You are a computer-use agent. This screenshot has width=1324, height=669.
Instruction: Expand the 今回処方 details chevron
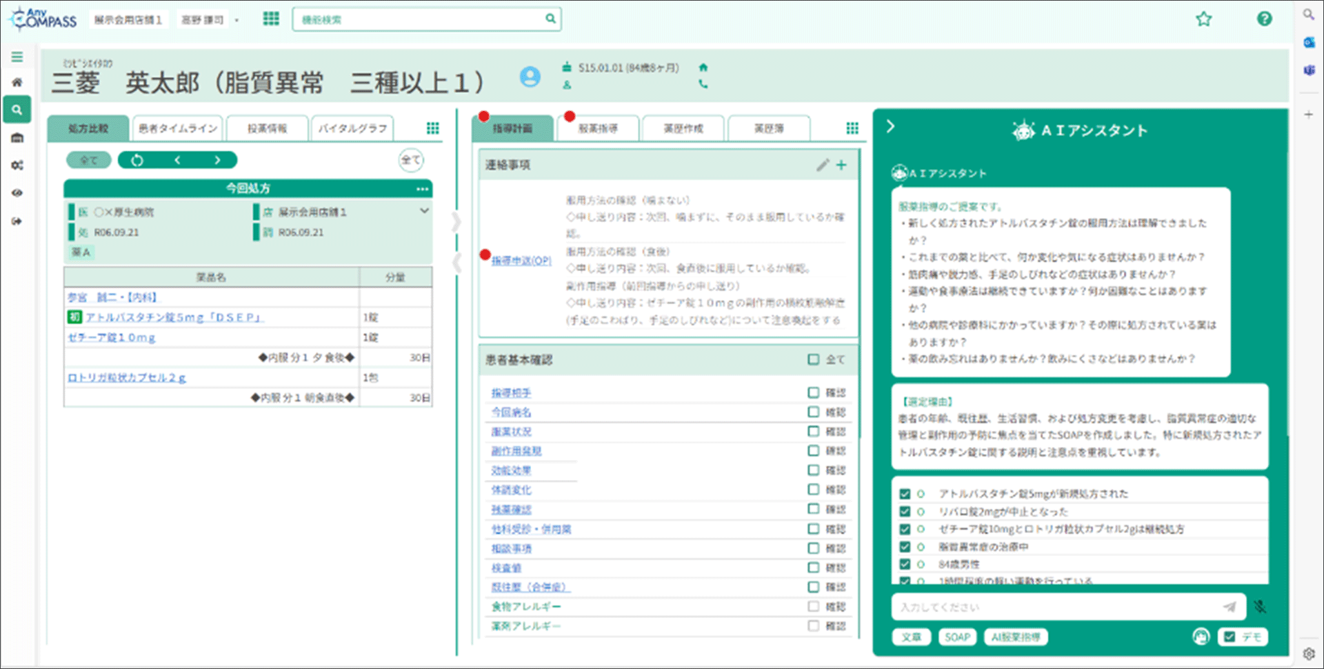pos(424,211)
